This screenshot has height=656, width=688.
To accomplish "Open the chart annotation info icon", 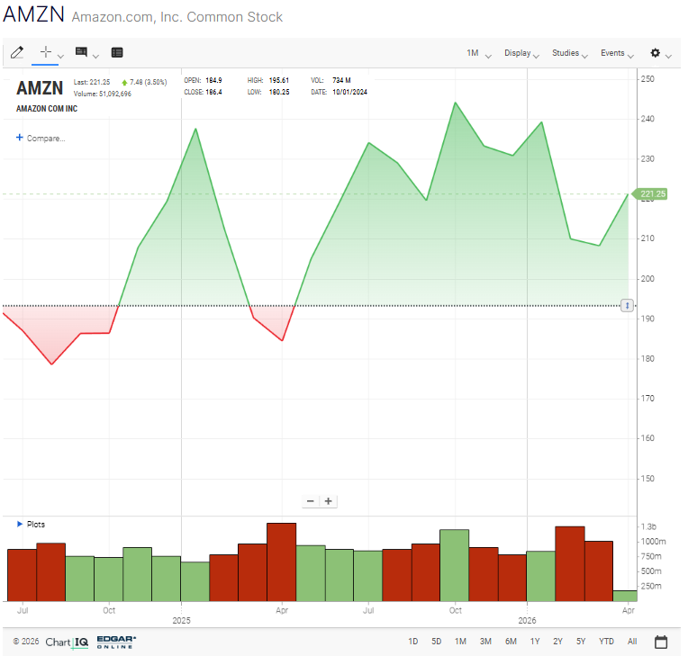I will click(82, 53).
